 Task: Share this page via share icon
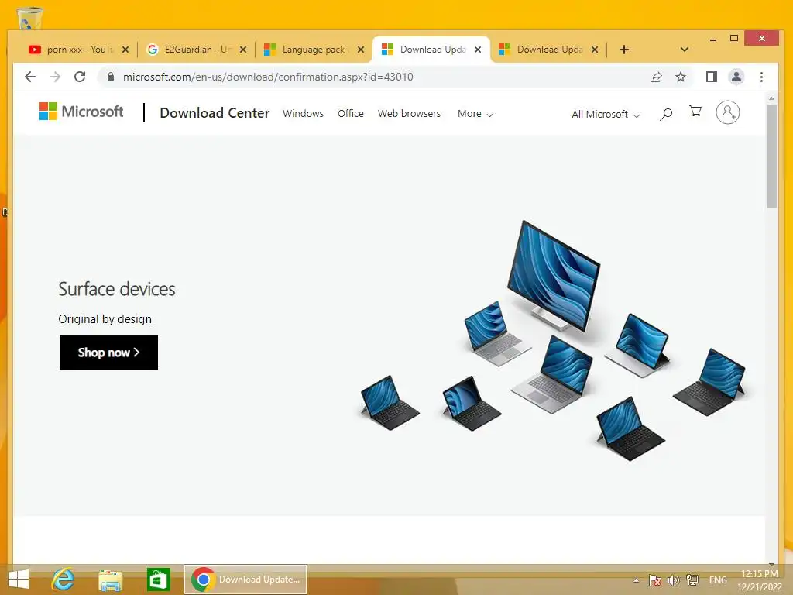coord(656,77)
